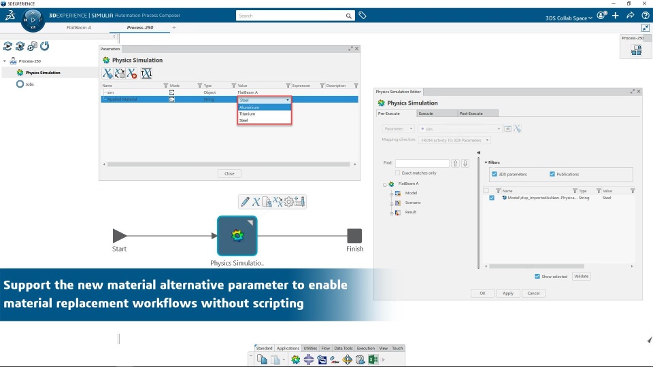Screen dimensions: 653x367
Task: Uncheck the Model\dup_ImportedAsNew row checkbox
Action: coord(492,198)
